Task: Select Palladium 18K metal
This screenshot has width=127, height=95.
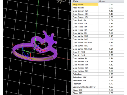Action: (x=85, y=80)
